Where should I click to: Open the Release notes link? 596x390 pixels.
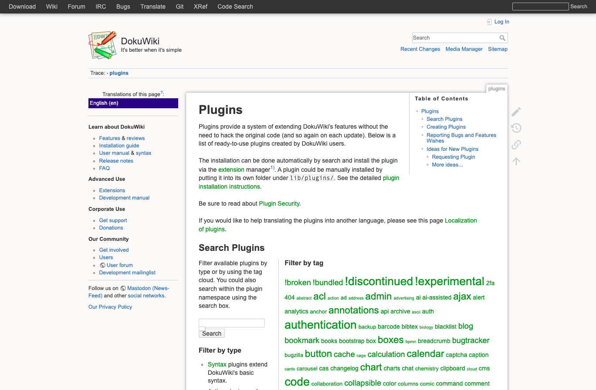tap(116, 161)
